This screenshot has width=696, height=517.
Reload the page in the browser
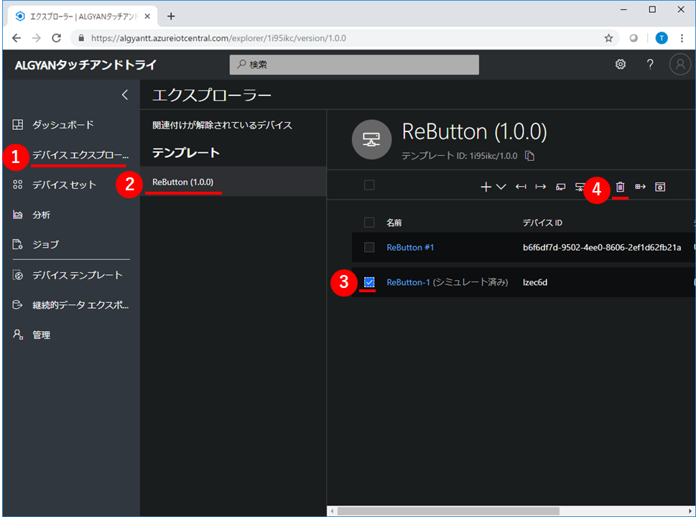[56, 38]
